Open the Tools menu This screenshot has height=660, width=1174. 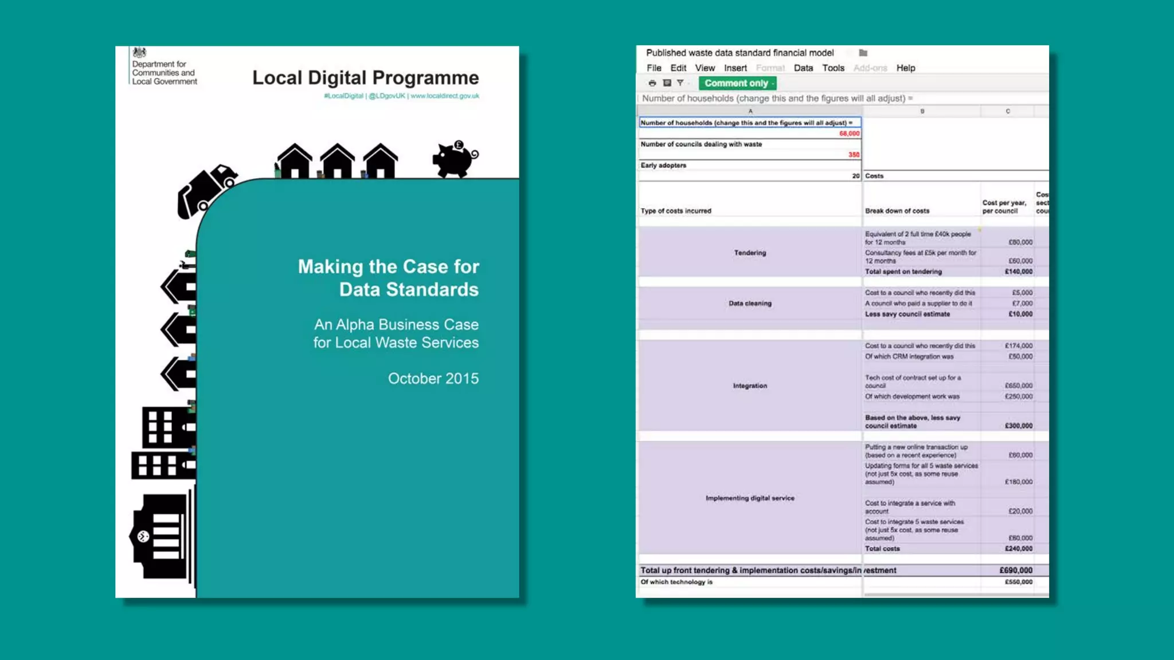833,68
